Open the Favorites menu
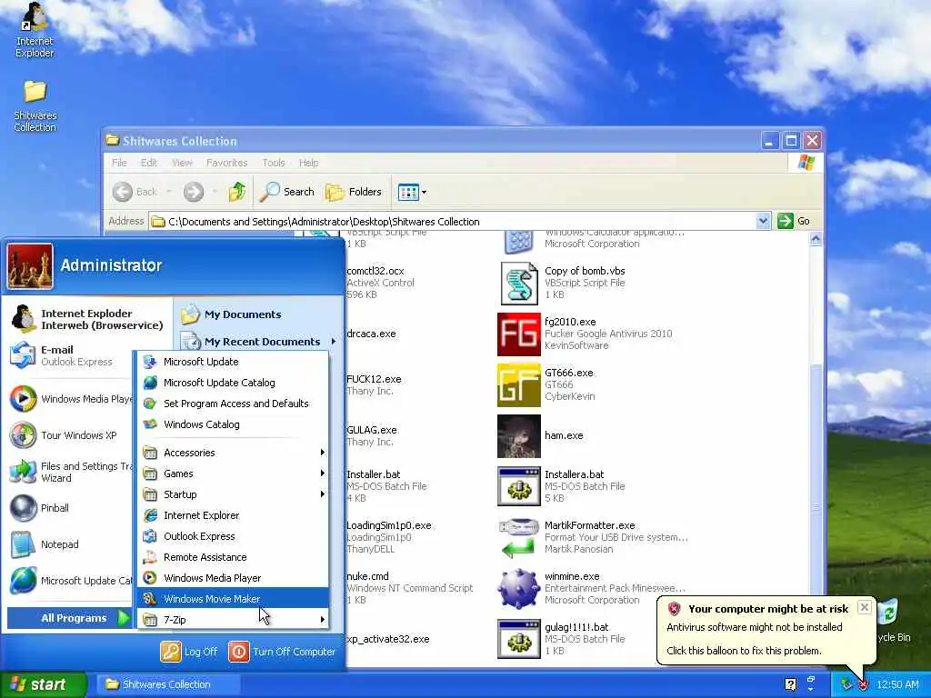 pyautogui.click(x=226, y=163)
